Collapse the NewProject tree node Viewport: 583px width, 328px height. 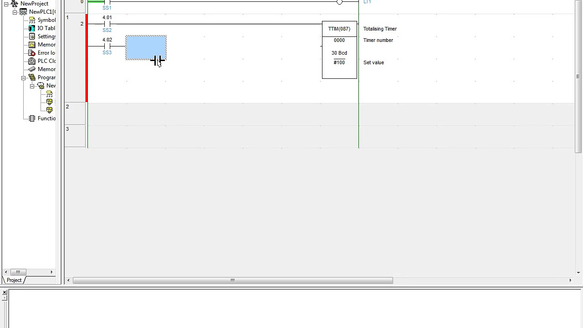[x=6, y=4]
